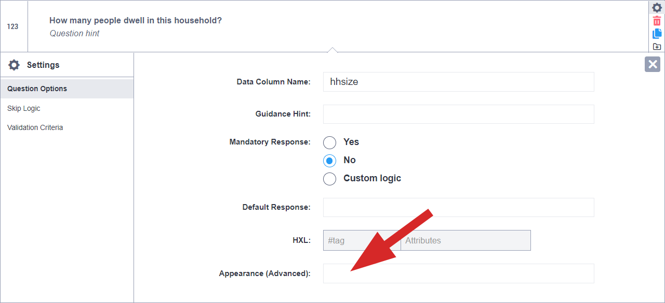This screenshot has height=303, width=665.
Task: Click the gear icon beside Settings heading
Action: pos(14,65)
